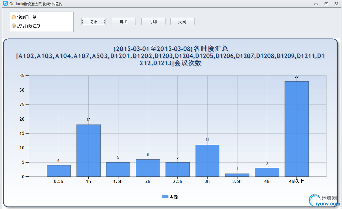Click the 3h axis label

tap(207, 181)
